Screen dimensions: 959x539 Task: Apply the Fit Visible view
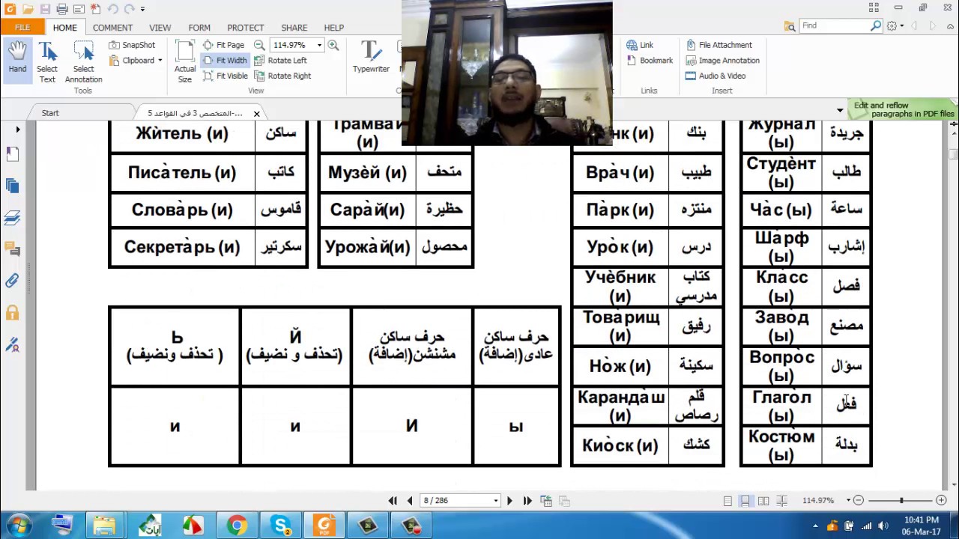point(226,76)
